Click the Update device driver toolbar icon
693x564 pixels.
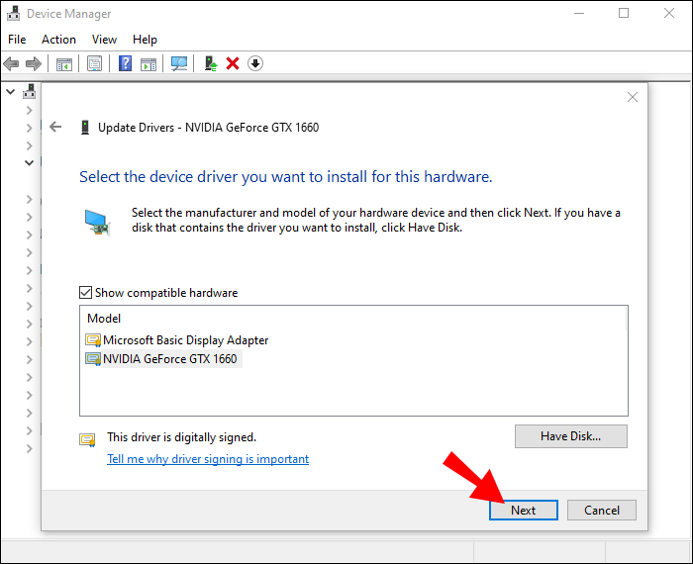(211, 63)
